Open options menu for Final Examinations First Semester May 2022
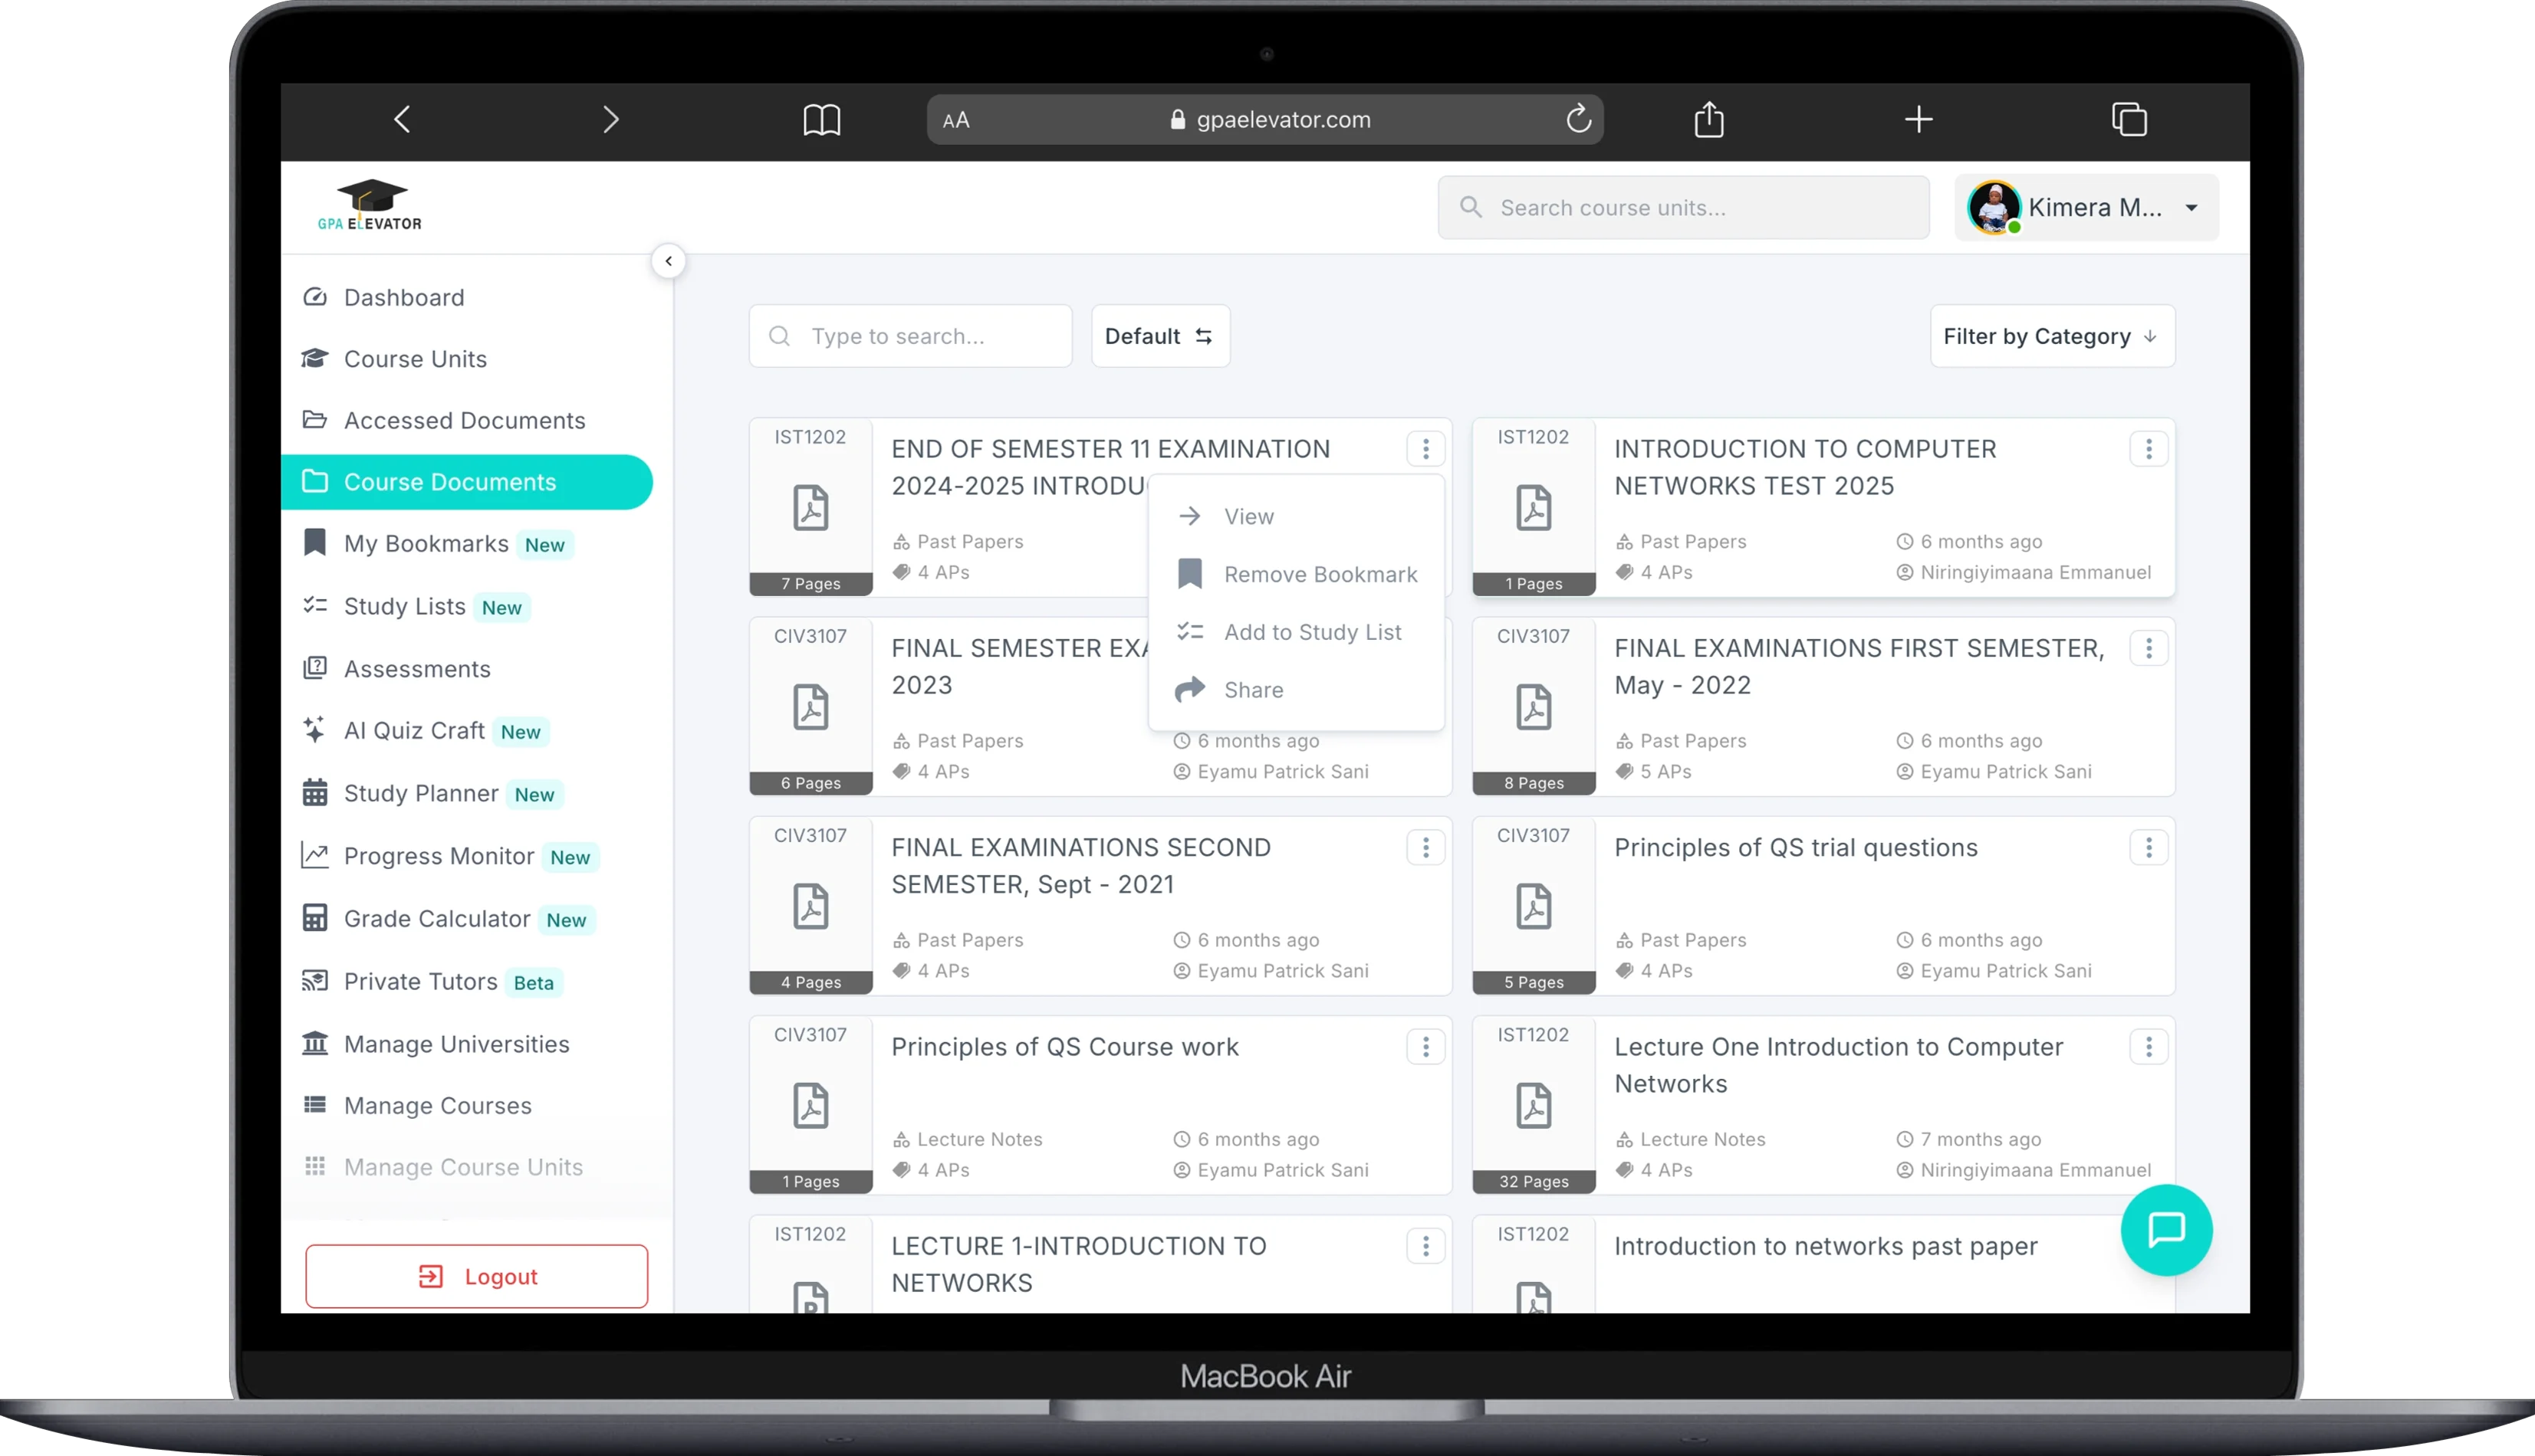 click(2148, 648)
